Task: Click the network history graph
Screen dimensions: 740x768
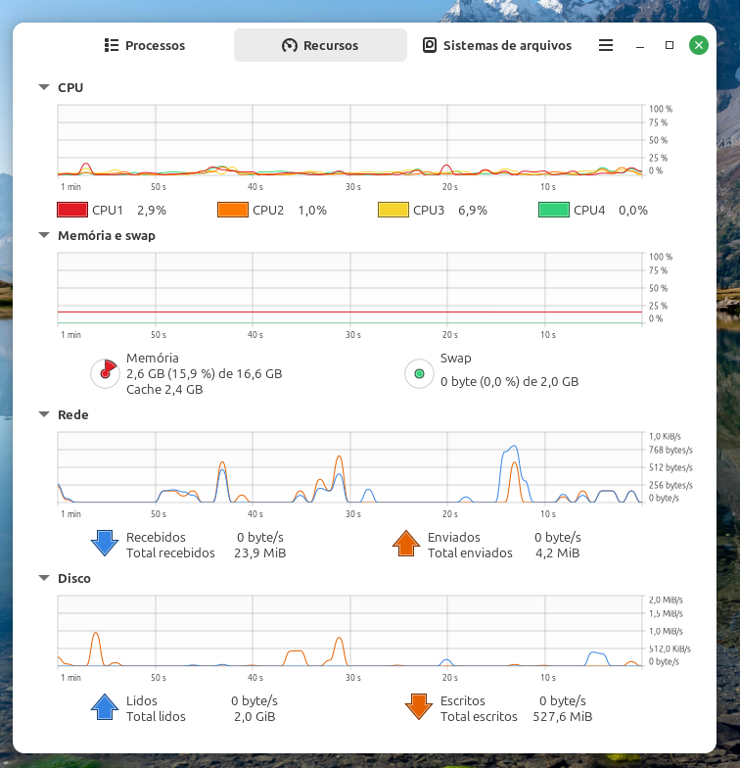Action: pos(350,469)
